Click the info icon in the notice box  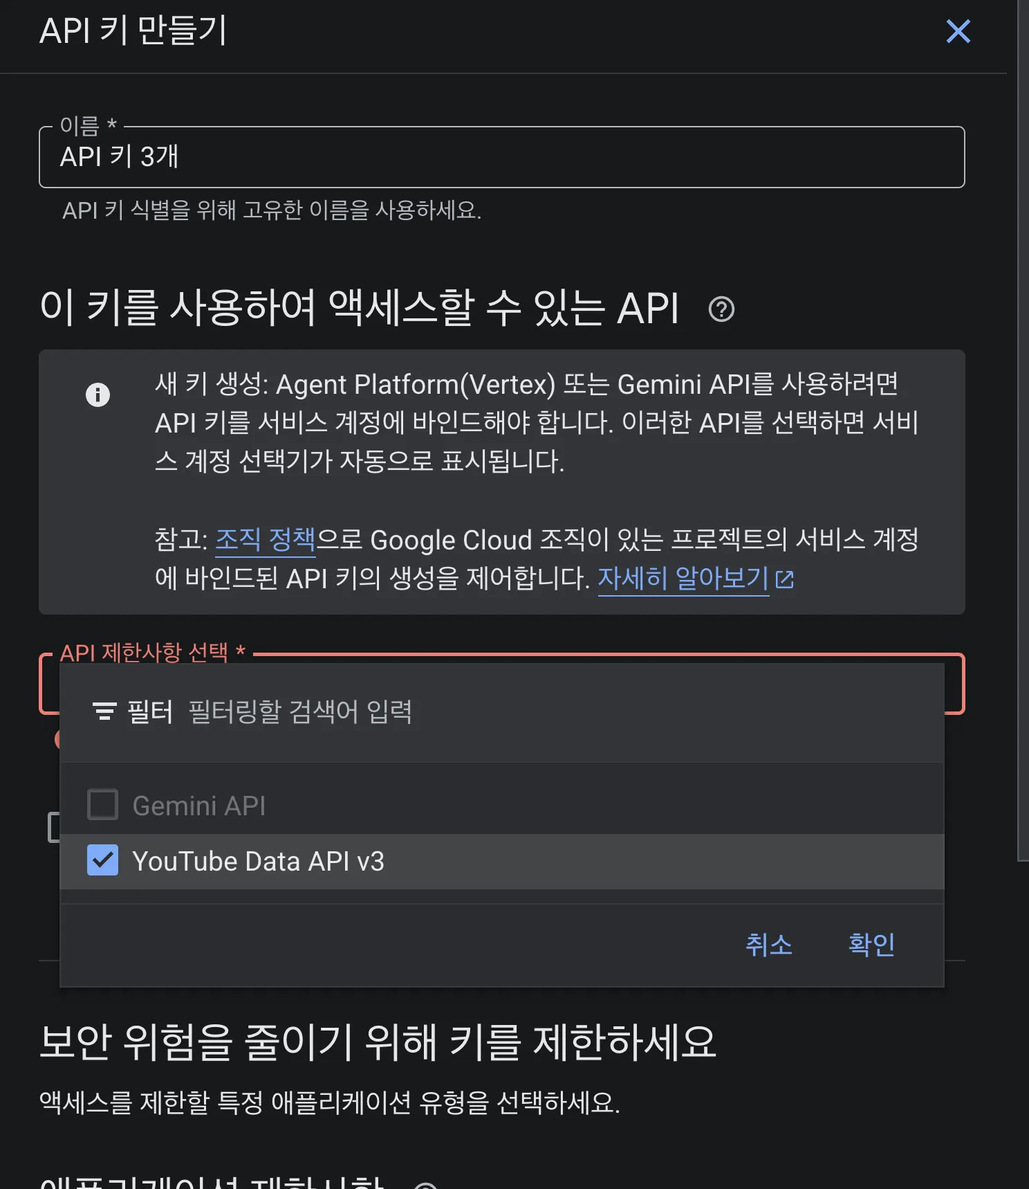click(x=98, y=394)
